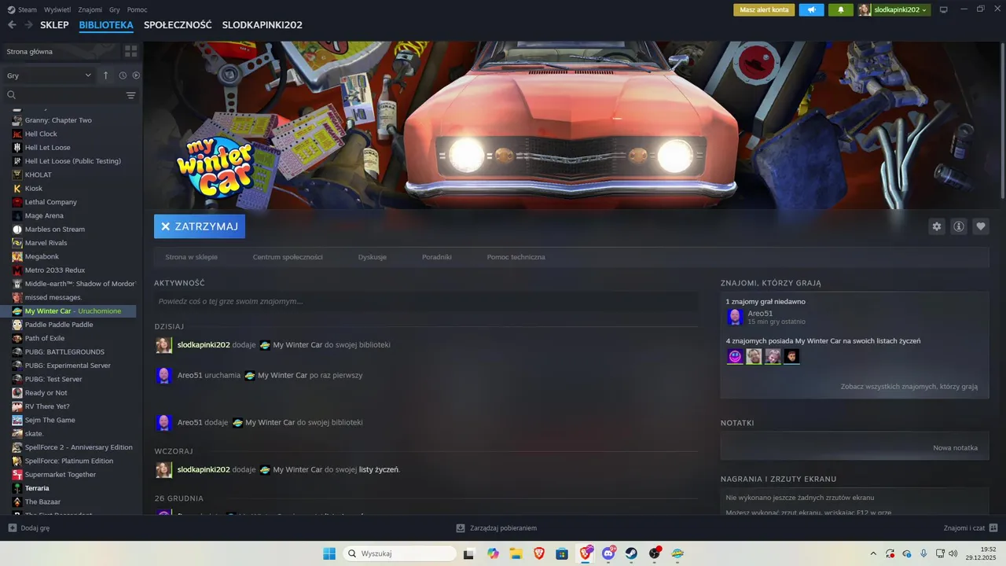
Task: Open Strona w sklepie link
Action: (x=192, y=257)
